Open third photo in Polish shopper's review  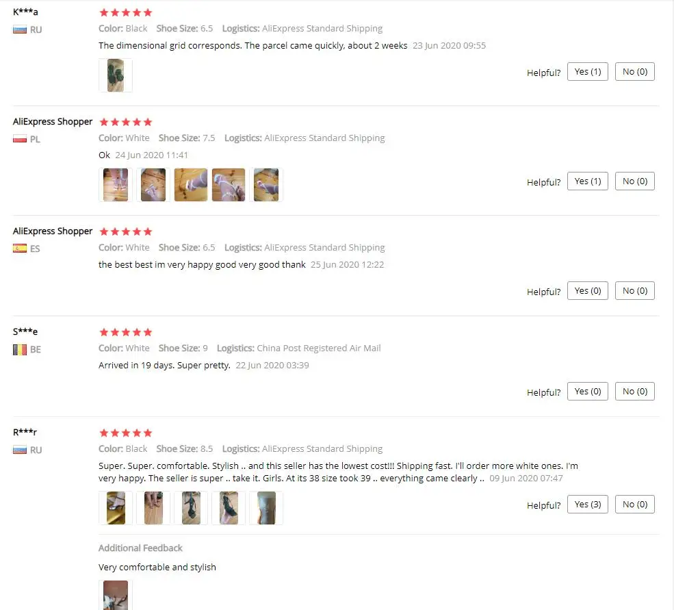pos(191,185)
